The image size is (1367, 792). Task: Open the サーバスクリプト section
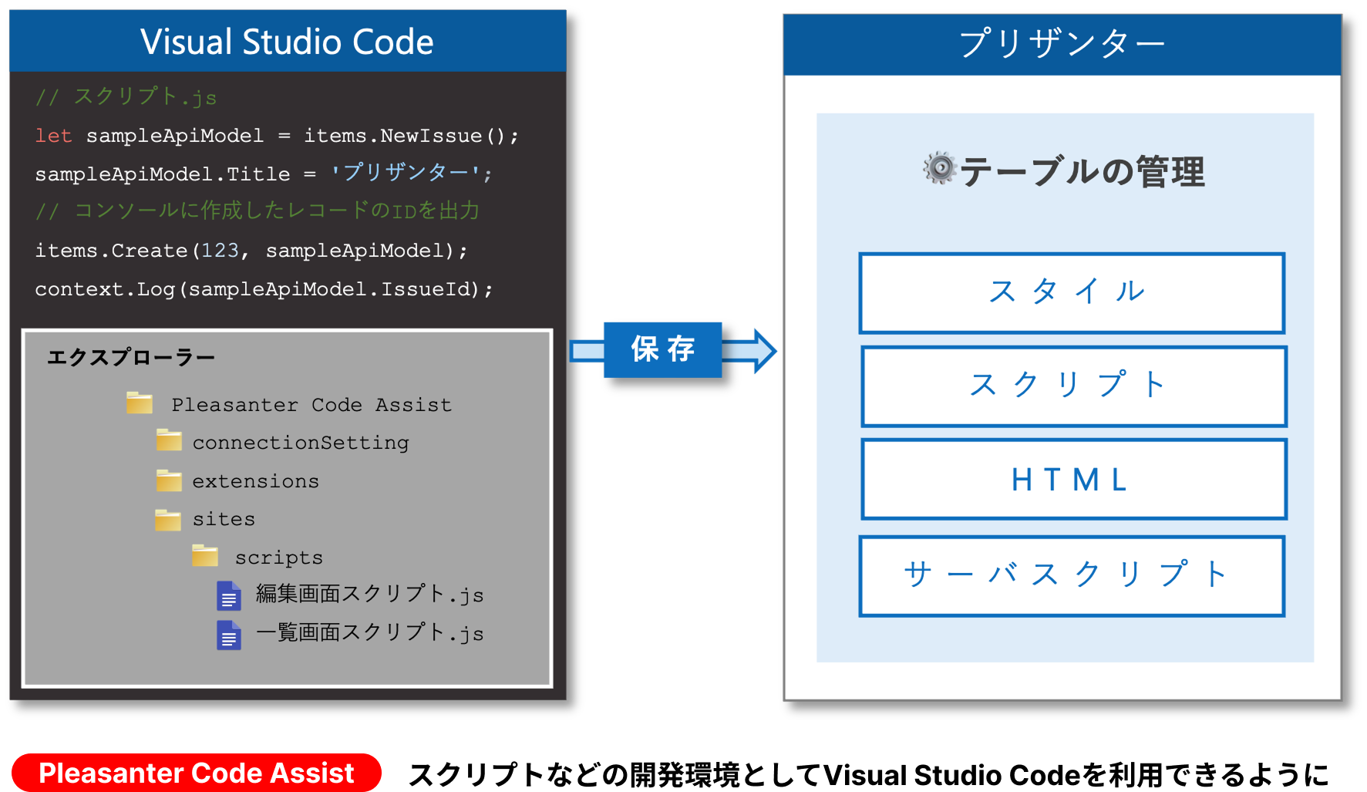1072,576
